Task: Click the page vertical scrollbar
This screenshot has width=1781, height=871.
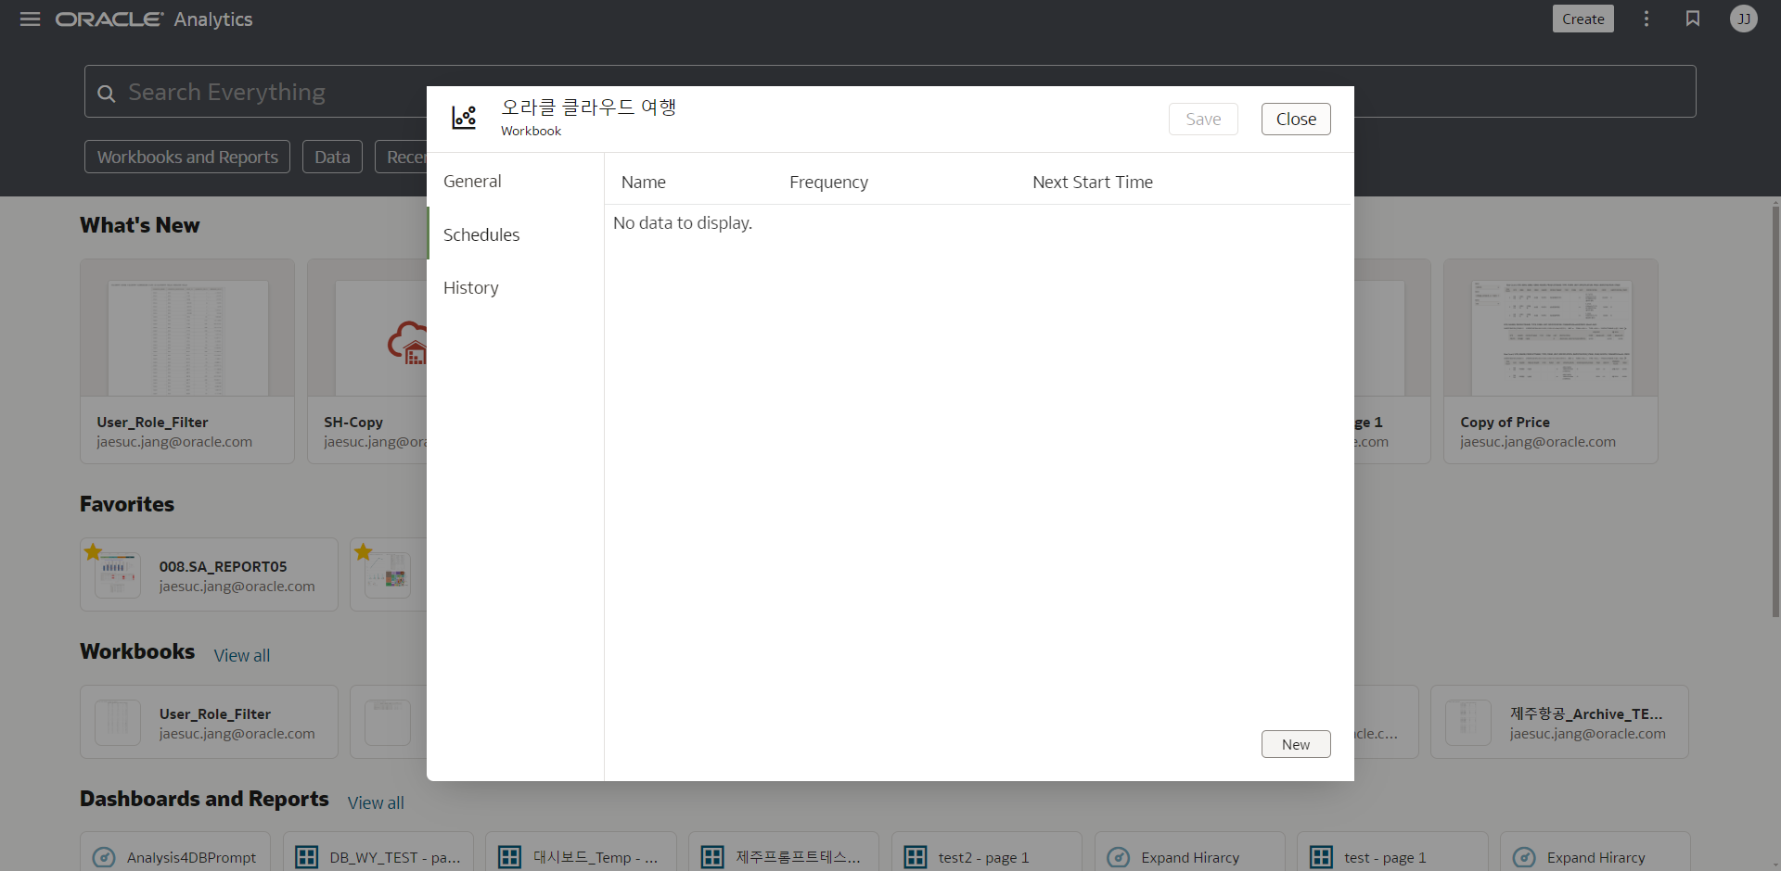Action: tap(1775, 412)
